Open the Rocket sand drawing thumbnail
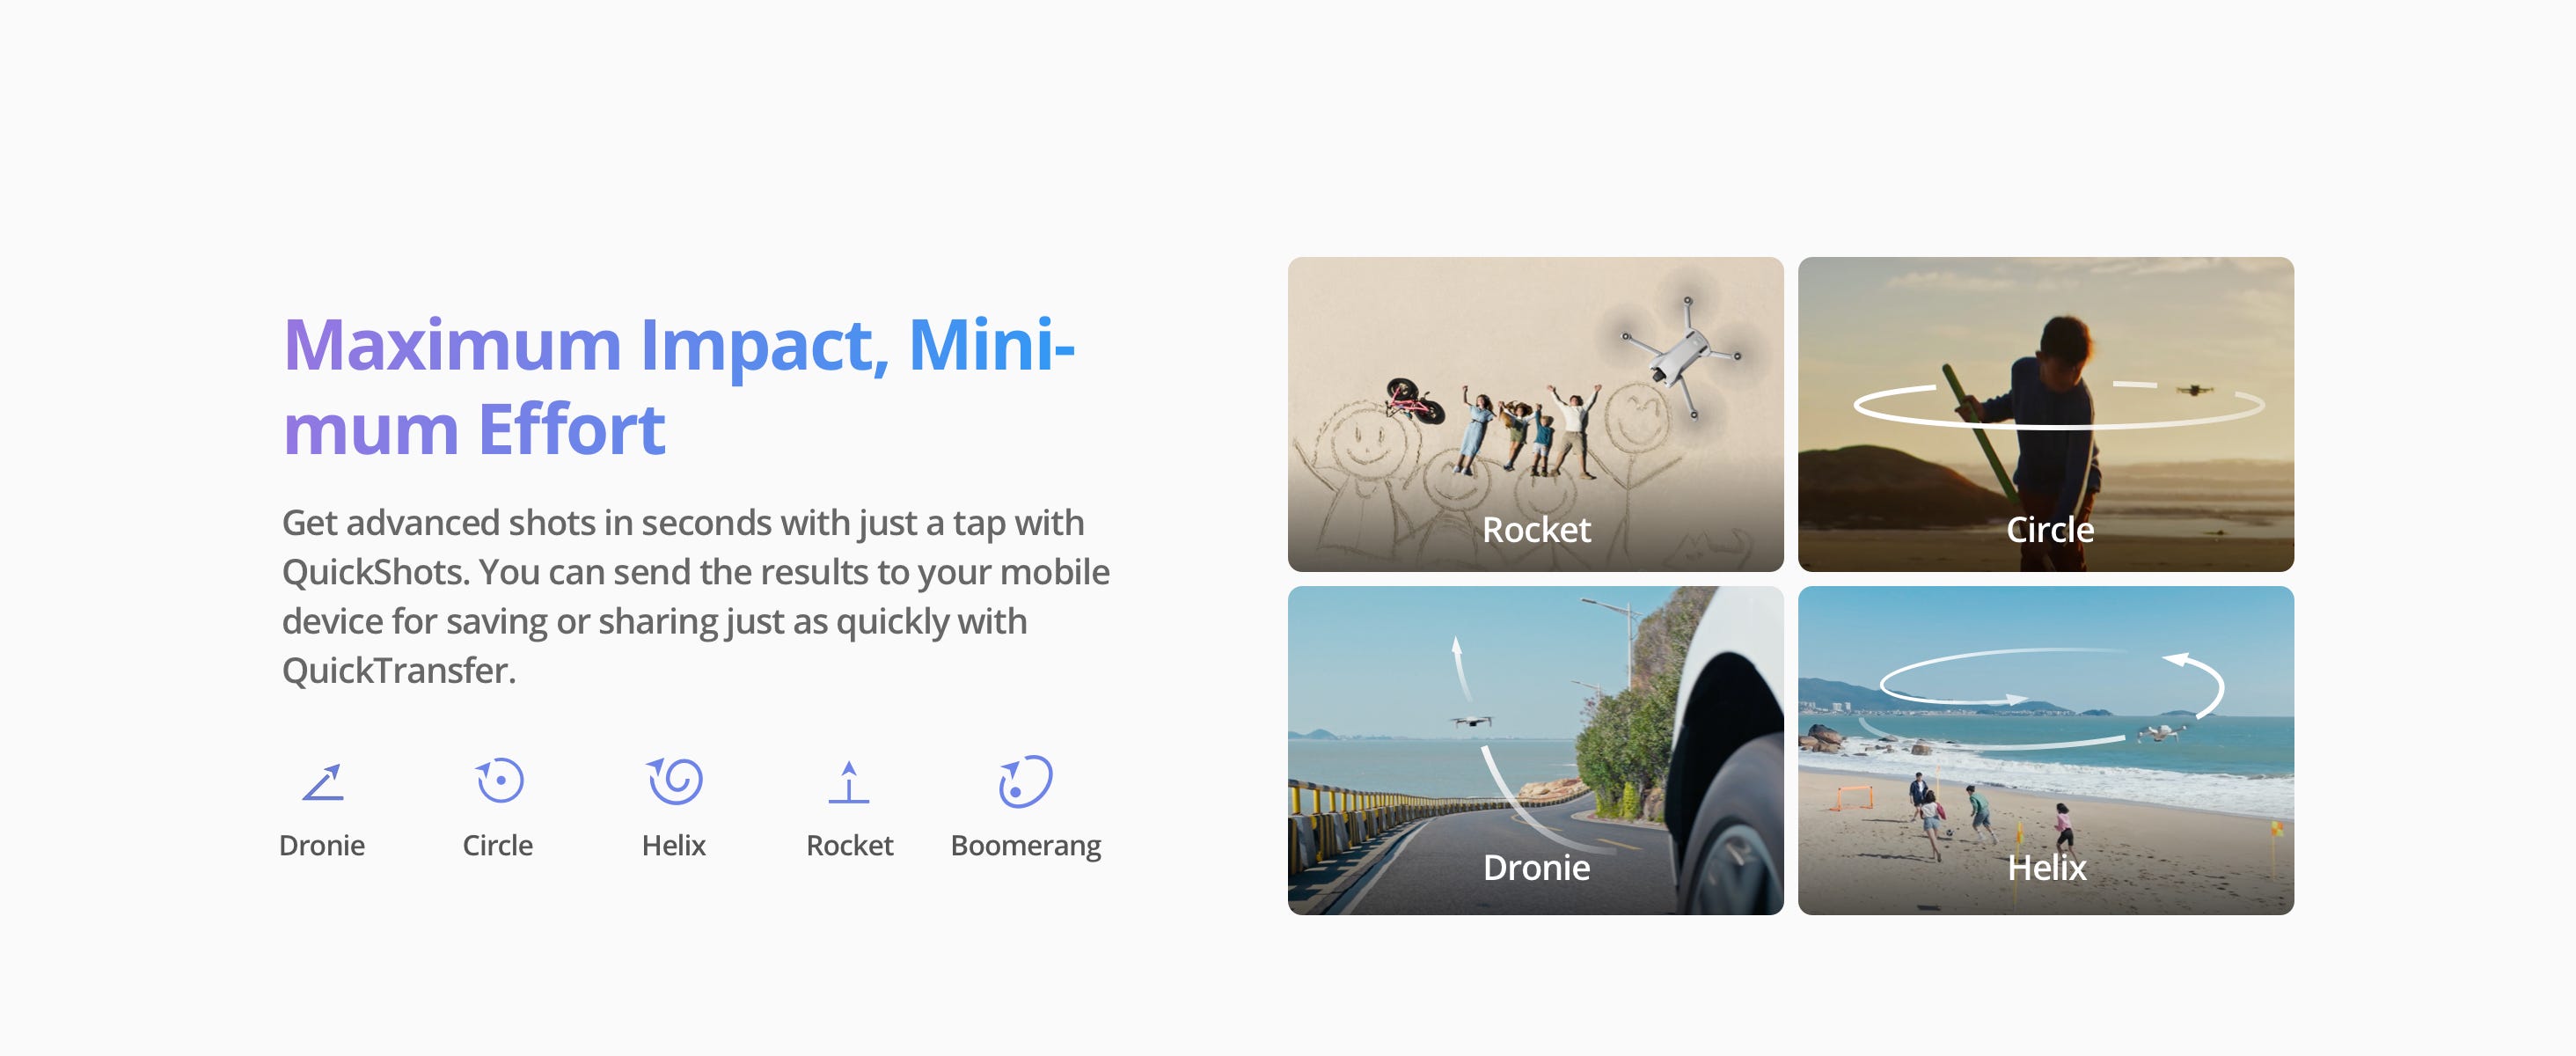The width and height of the screenshot is (2576, 1056). point(1536,414)
